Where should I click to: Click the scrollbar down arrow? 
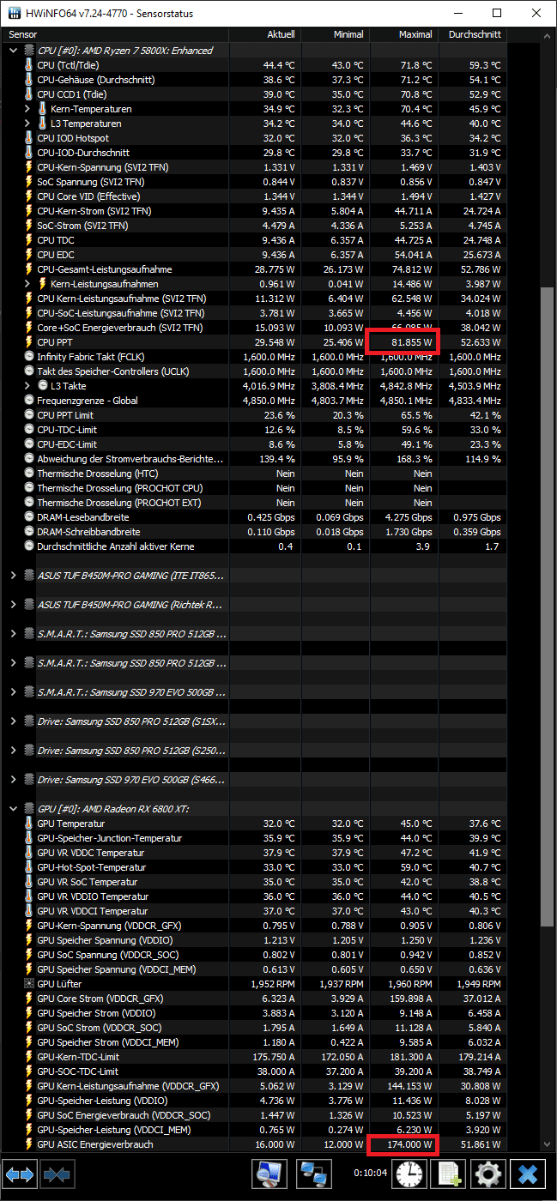pos(547,1145)
